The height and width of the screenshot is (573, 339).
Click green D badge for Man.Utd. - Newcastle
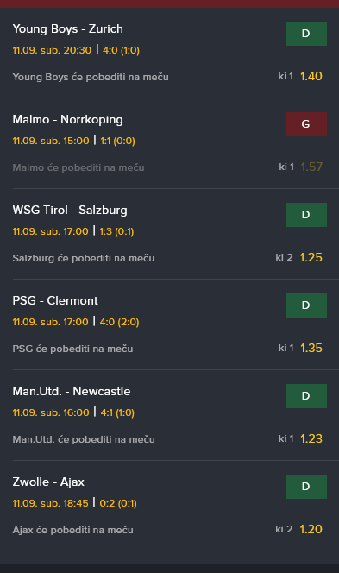coord(305,396)
